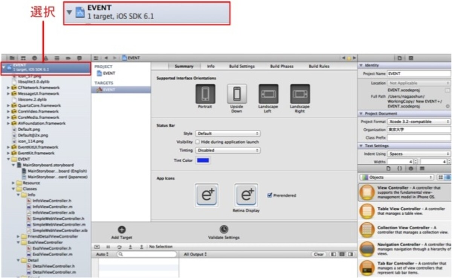The height and width of the screenshot is (278, 452).
Task: Click the Clear console button
Action: [x=319, y=255]
